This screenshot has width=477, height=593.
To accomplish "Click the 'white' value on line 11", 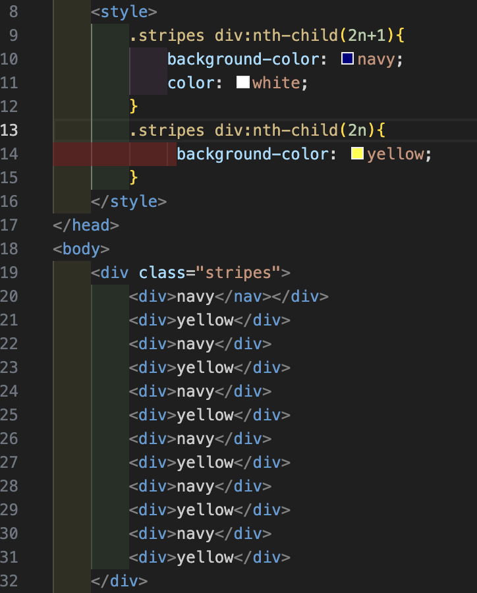I will [276, 83].
